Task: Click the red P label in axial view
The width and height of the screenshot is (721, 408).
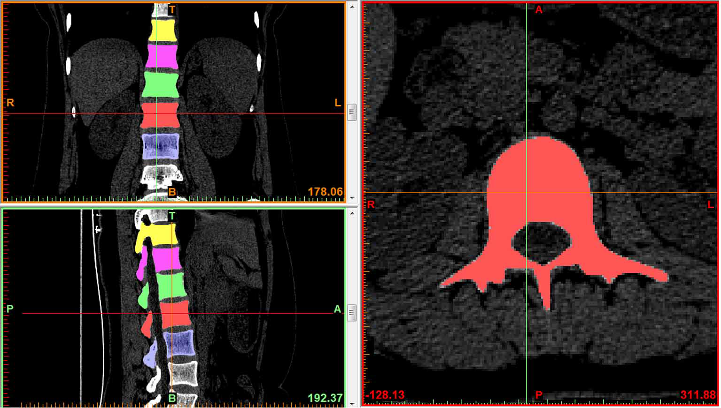Action: [x=539, y=395]
